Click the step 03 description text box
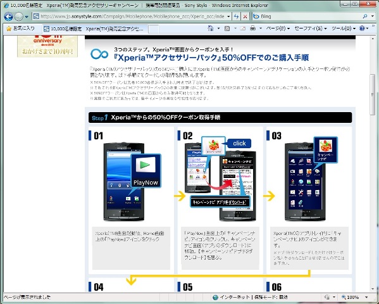This screenshot has width=379, height=304. pyautogui.click(x=309, y=248)
